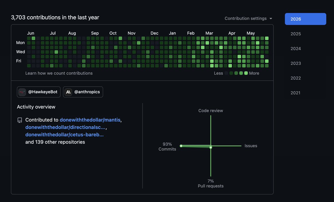Image resolution: width=334 pixels, height=202 pixels.
Task: Select the 2024 year filter
Action: (x=305, y=49)
